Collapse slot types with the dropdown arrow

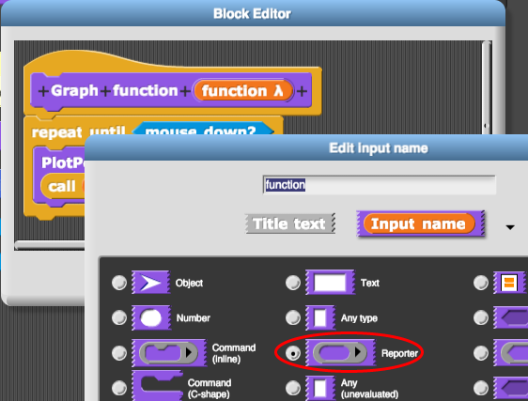click(x=510, y=227)
